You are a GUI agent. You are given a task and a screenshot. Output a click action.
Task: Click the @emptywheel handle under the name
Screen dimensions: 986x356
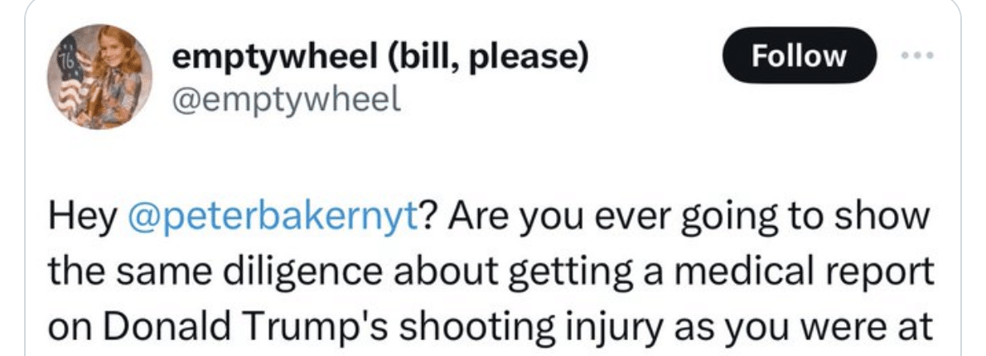tap(286, 98)
